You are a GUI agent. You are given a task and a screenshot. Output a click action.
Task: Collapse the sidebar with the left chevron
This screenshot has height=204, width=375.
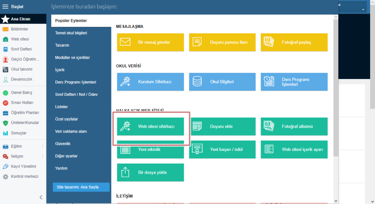click(x=41, y=197)
